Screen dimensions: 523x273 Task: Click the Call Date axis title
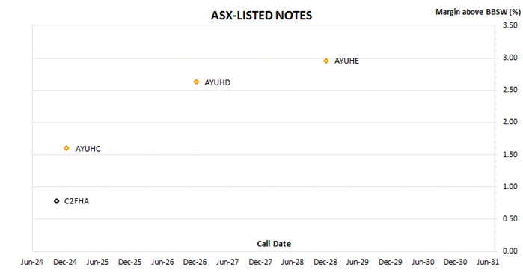(274, 244)
